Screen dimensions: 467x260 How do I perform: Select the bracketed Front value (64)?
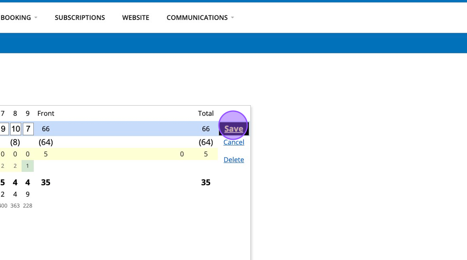pyautogui.click(x=45, y=142)
